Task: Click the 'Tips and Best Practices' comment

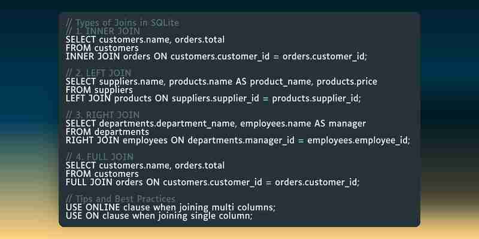Action: [121, 199]
